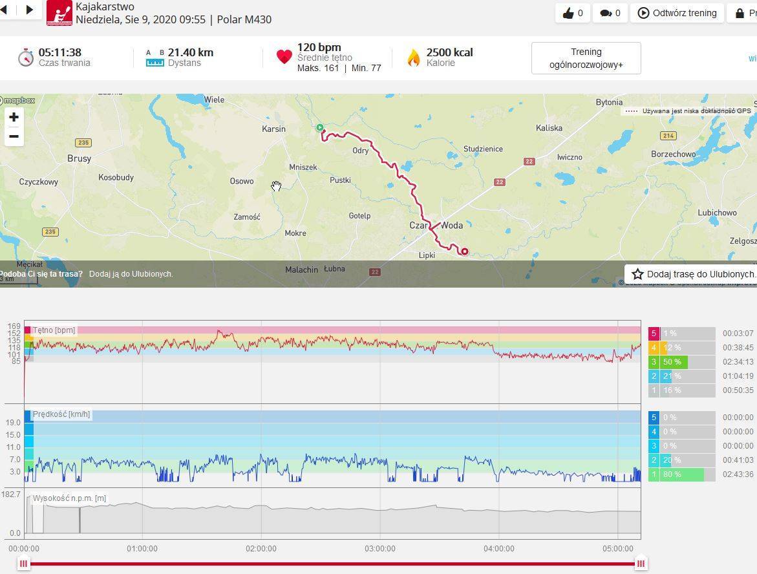Zoom in on the map
The height and width of the screenshot is (574, 757).
(14, 117)
